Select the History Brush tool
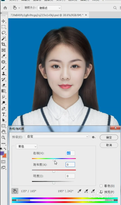The width and height of the screenshot is (121, 205). (3, 79)
